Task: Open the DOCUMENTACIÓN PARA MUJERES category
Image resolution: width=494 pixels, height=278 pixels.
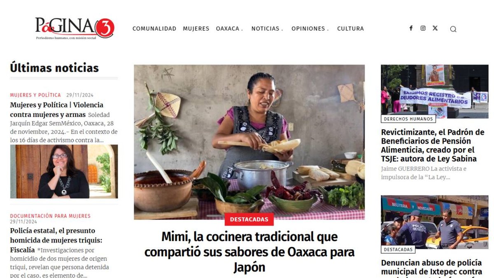Action: click(50, 216)
